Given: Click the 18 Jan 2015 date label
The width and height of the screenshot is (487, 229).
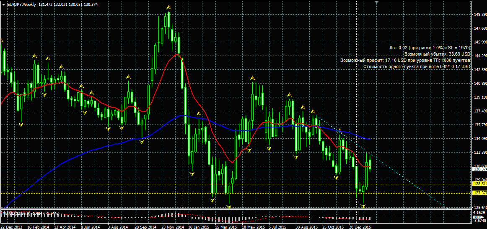Looking at the screenshot, I should coord(199,227).
